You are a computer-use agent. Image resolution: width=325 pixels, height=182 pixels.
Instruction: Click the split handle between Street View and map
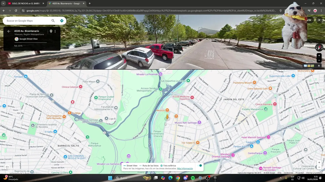point(162,70)
